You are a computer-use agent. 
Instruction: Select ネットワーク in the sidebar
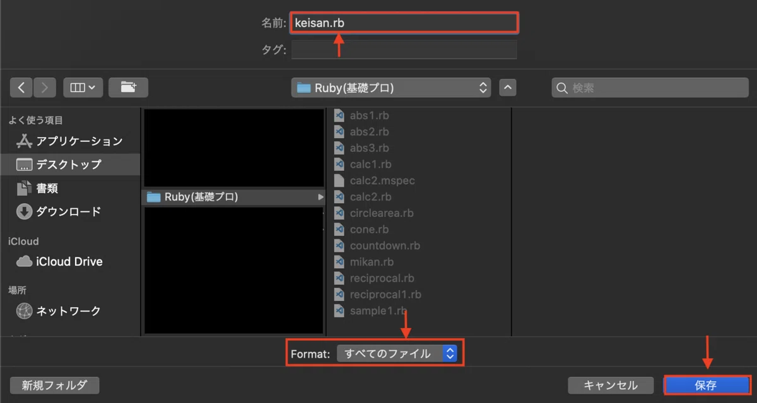[x=69, y=310]
